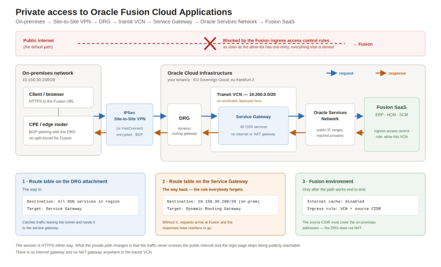
Task: Click 'Ingress rule: VCN + source CIDR' line
Action: tap(343, 209)
